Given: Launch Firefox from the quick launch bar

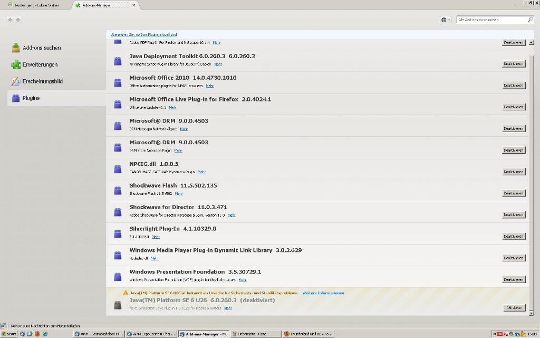Looking at the screenshot, I should point(37,334).
